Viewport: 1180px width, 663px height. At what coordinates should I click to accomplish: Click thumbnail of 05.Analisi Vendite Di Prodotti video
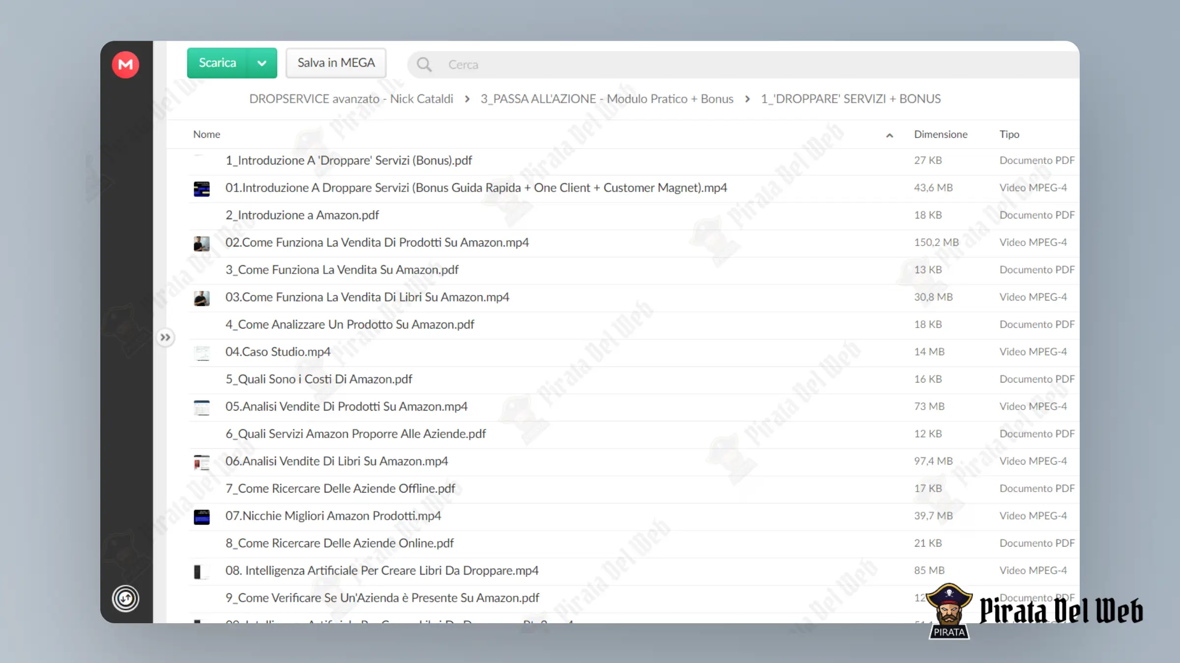(202, 408)
